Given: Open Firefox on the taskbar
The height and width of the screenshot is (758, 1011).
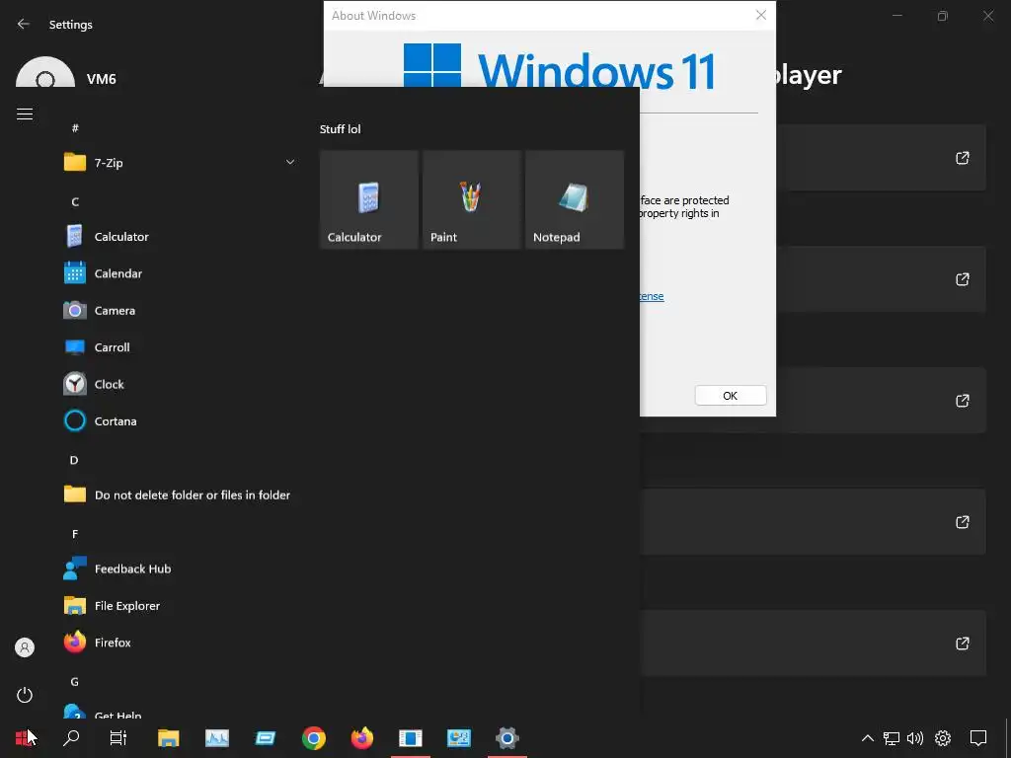Looking at the screenshot, I should pos(361,738).
